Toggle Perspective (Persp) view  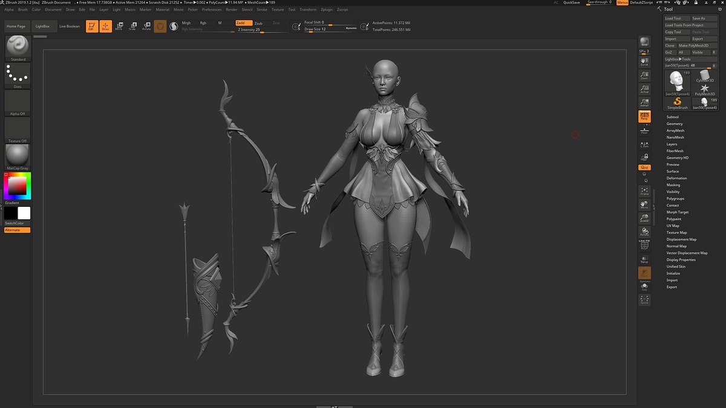coord(645,116)
